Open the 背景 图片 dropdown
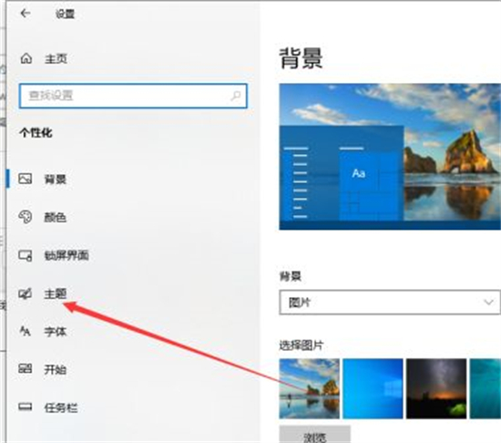 tap(390, 303)
